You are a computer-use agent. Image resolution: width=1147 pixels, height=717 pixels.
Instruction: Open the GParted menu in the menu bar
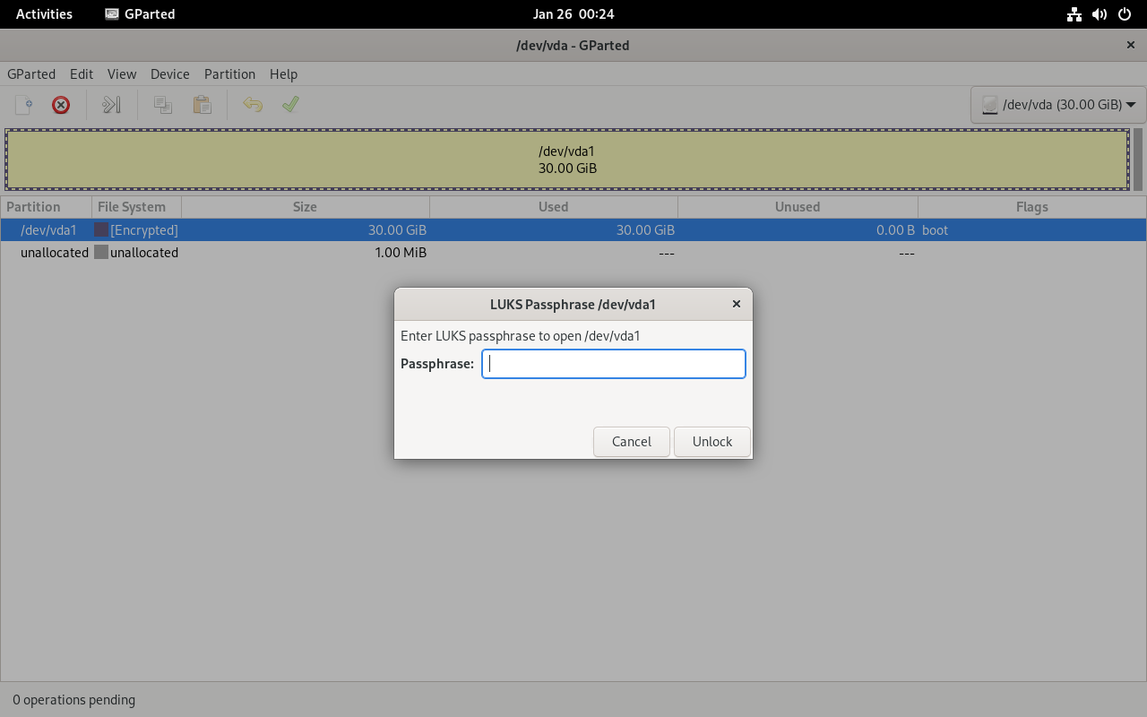[x=31, y=74]
